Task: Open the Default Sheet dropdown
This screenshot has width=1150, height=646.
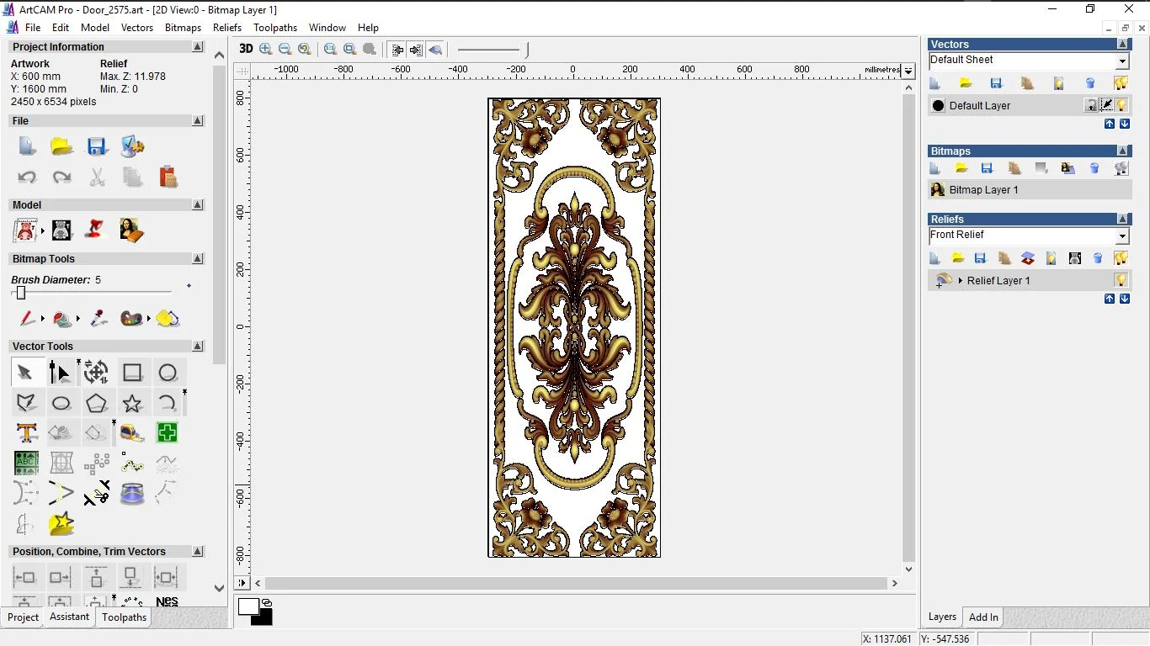Action: pyautogui.click(x=1122, y=61)
